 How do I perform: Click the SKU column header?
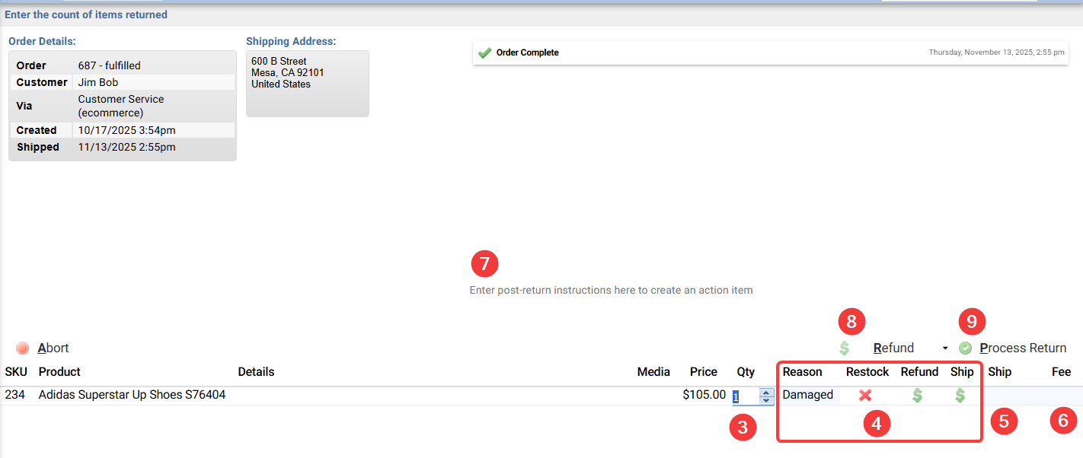15,372
